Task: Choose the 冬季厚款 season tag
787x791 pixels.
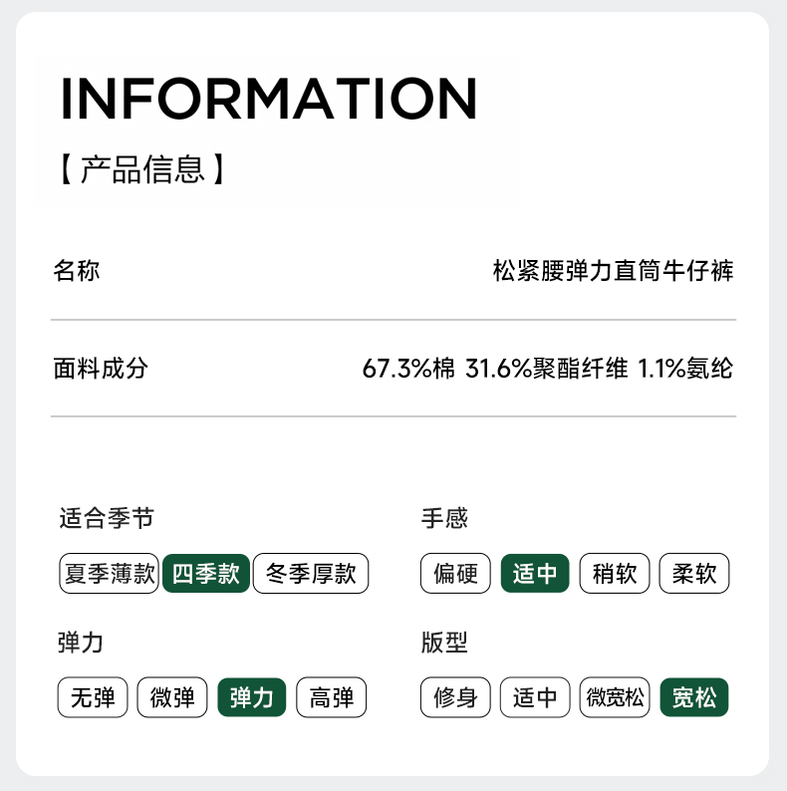Action: point(311,574)
